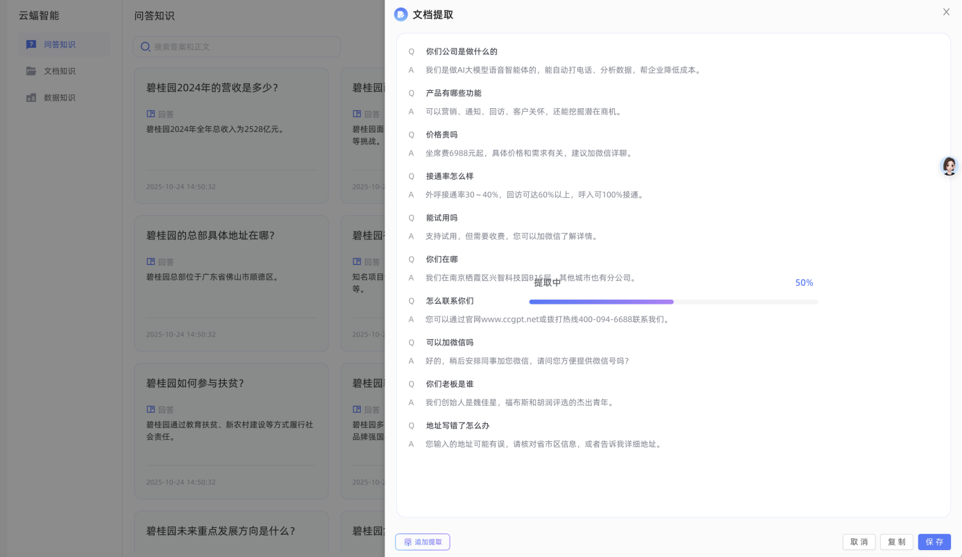Select the question 怎么联系你们

click(450, 301)
